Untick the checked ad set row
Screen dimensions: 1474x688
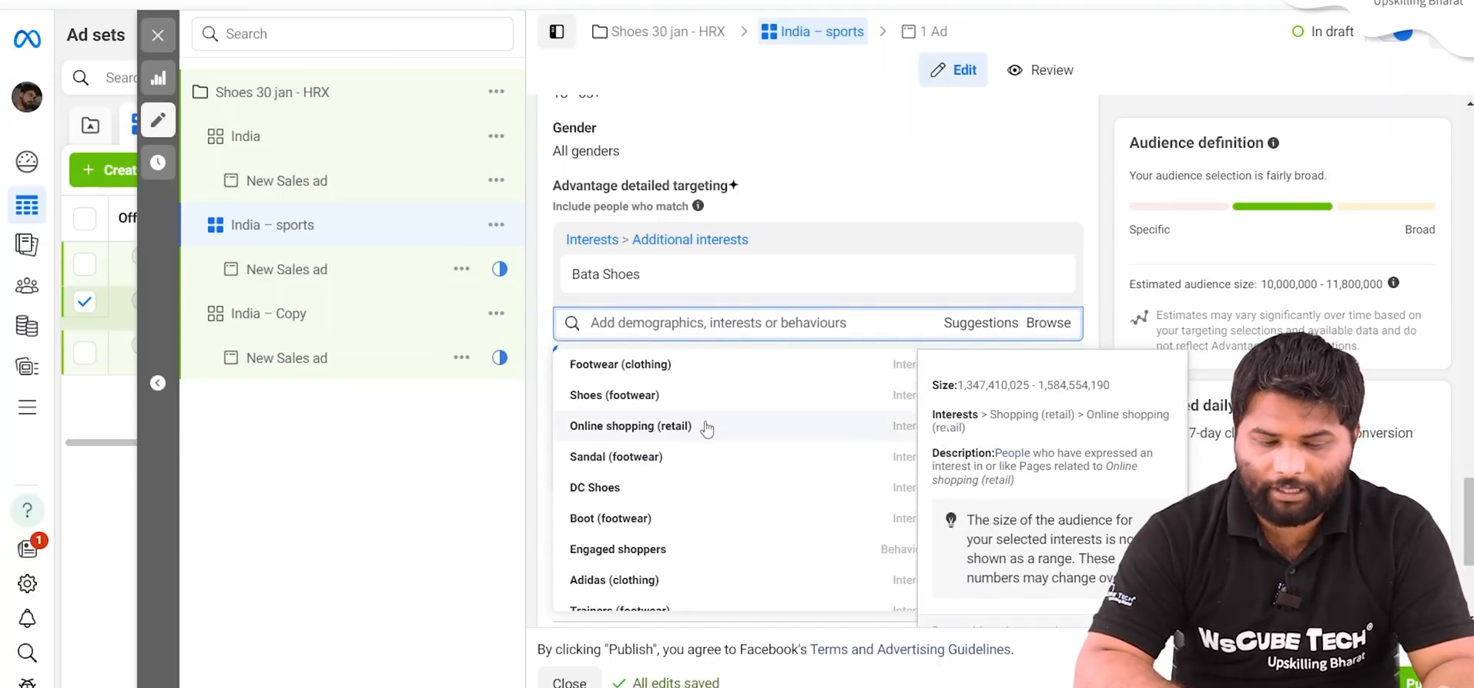pyautogui.click(x=85, y=301)
